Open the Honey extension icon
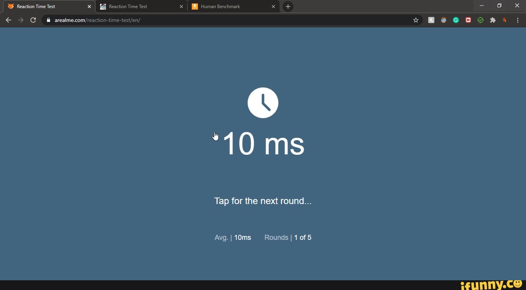Screen dimensions: 526x290 431,20
